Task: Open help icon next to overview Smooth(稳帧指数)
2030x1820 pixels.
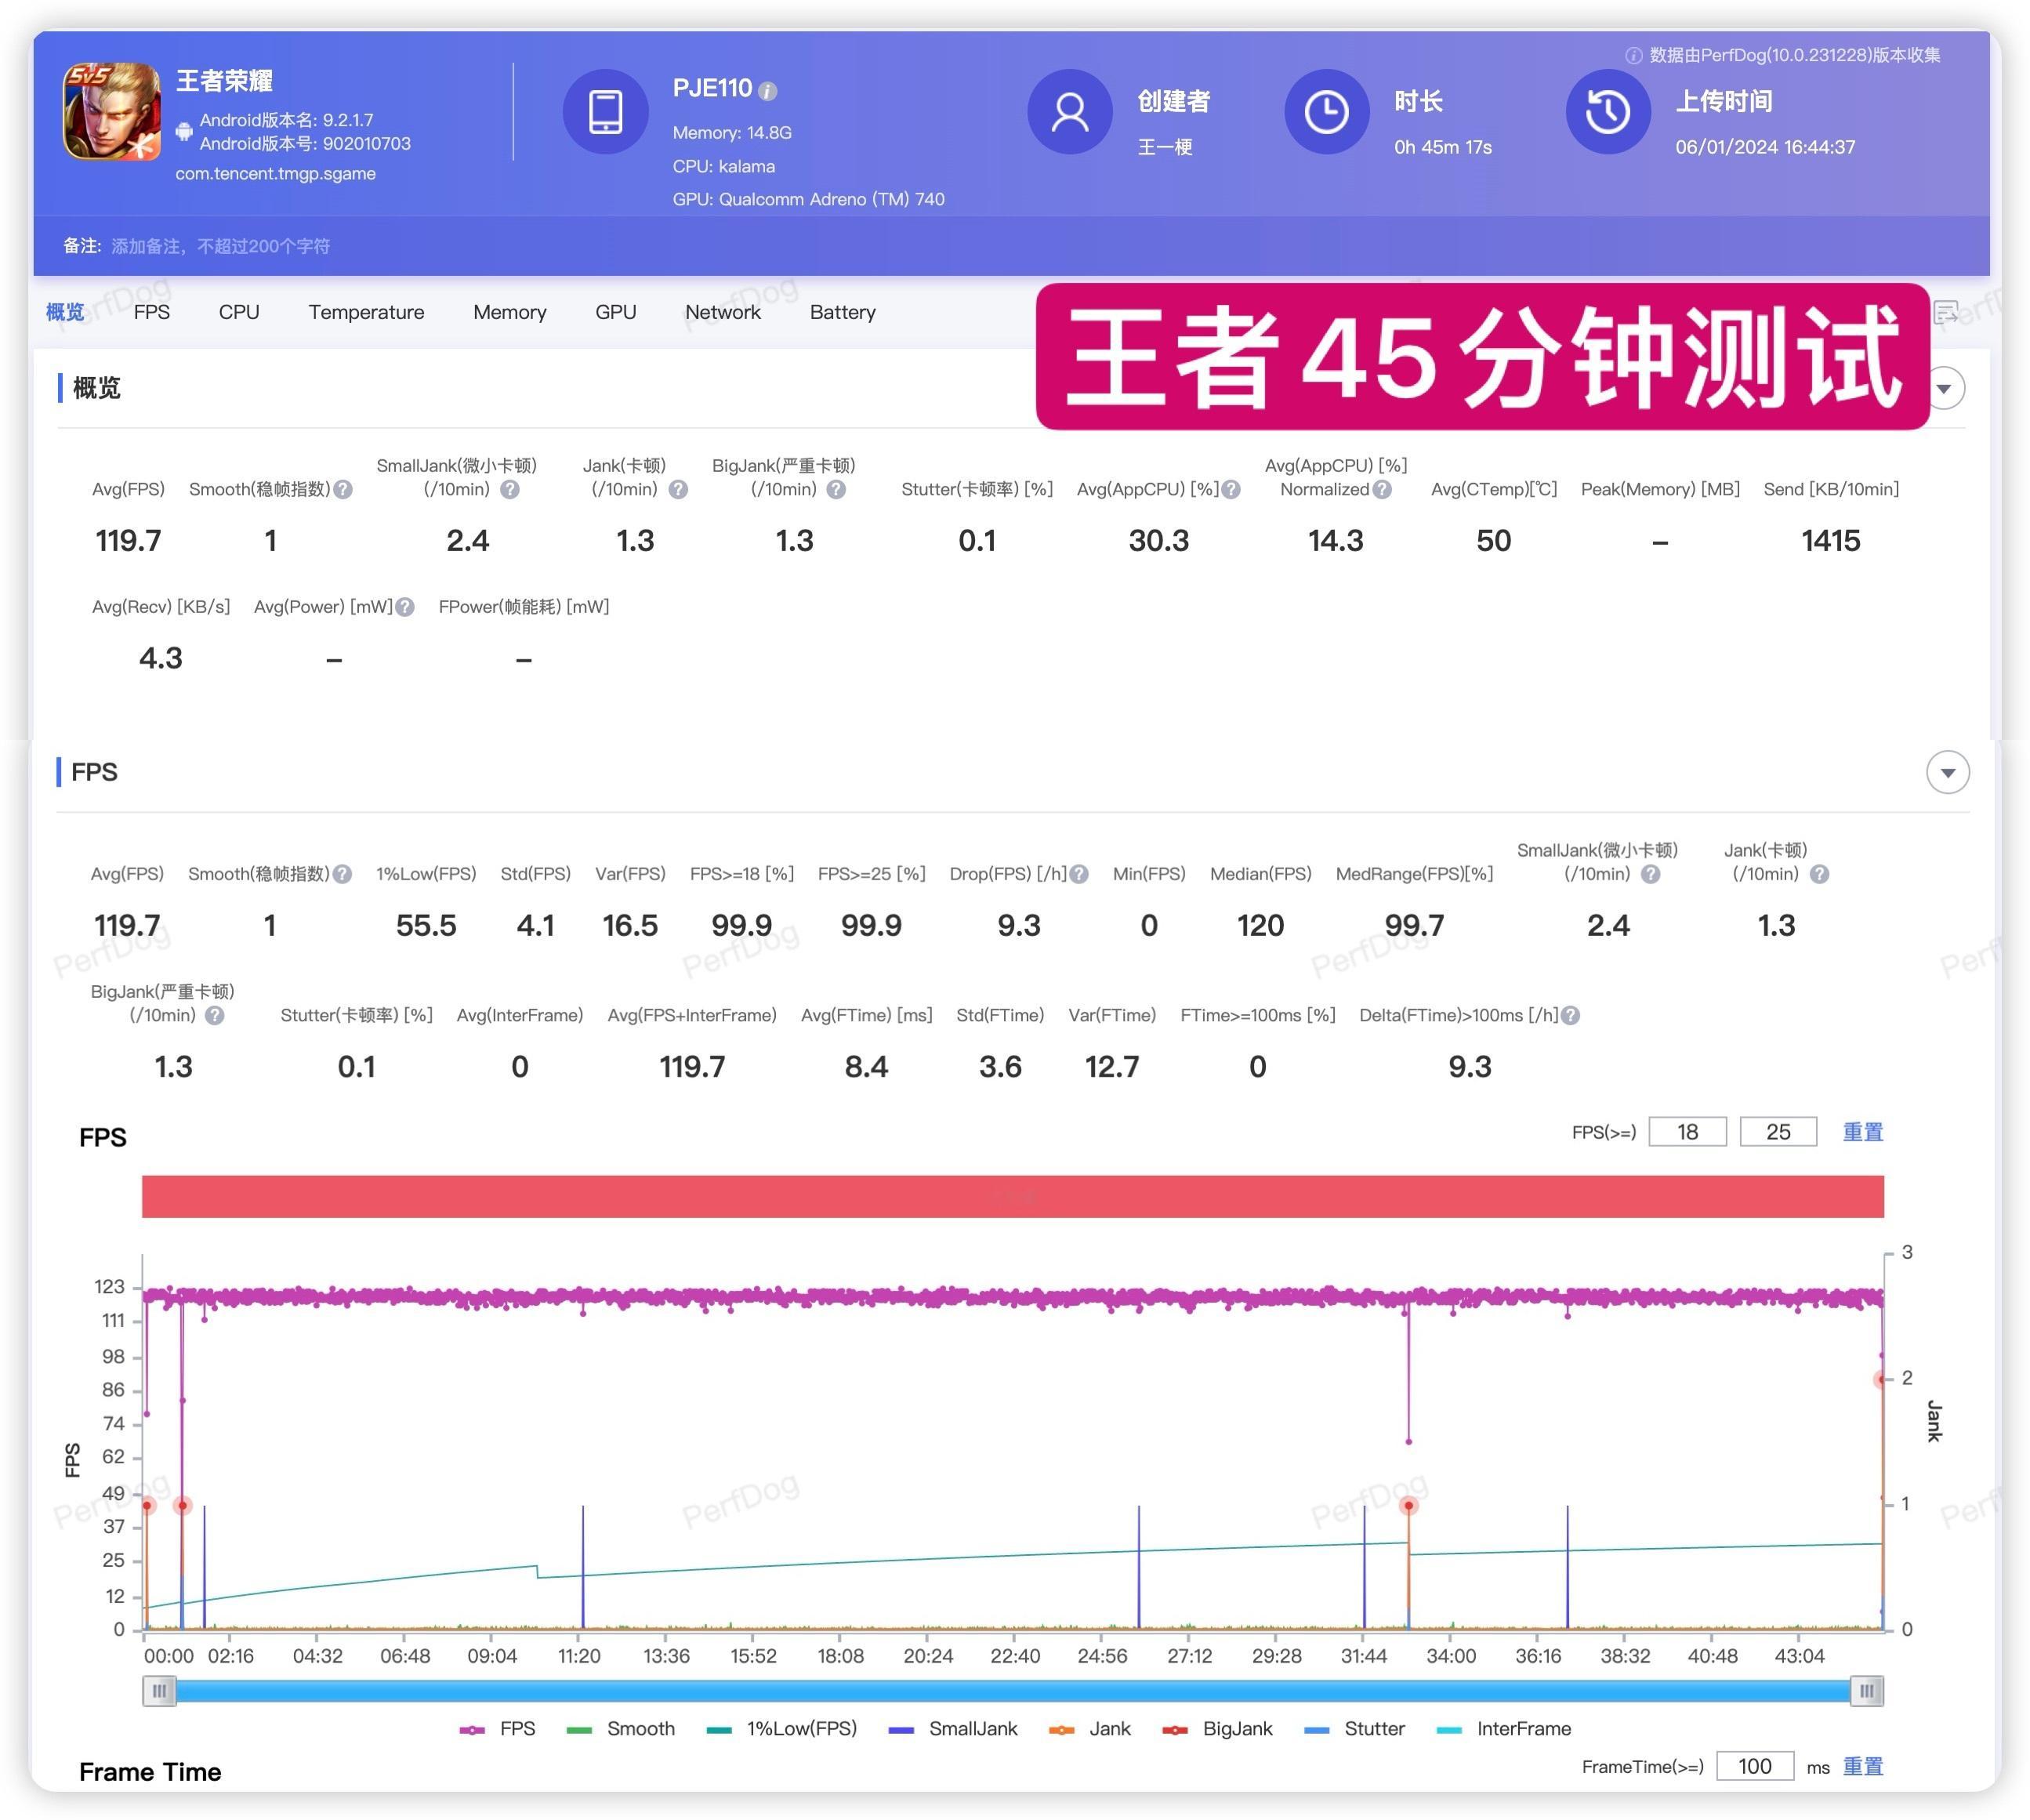Action: (343, 490)
